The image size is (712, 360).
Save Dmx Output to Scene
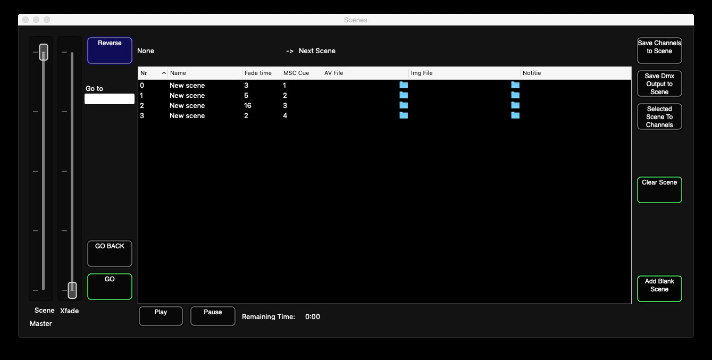pos(659,83)
